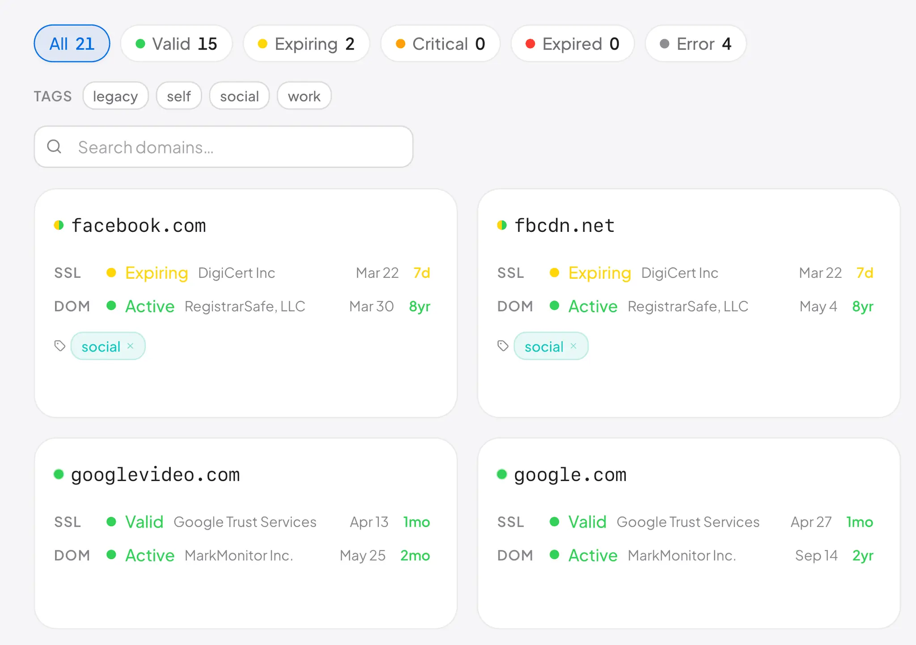This screenshot has width=916, height=645.
Task: Click Active DOM status on googlevideo.com
Action: click(150, 555)
